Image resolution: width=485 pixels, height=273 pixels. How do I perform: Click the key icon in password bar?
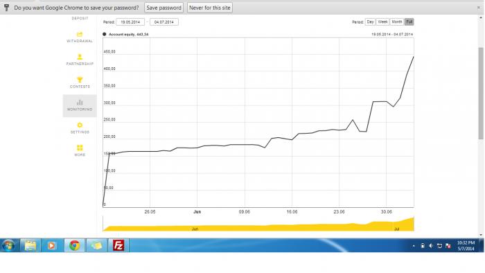click(x=6, y=8)
